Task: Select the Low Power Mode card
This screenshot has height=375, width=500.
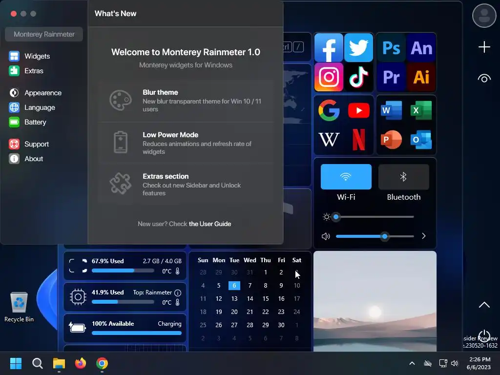Action: coord(186,143)
